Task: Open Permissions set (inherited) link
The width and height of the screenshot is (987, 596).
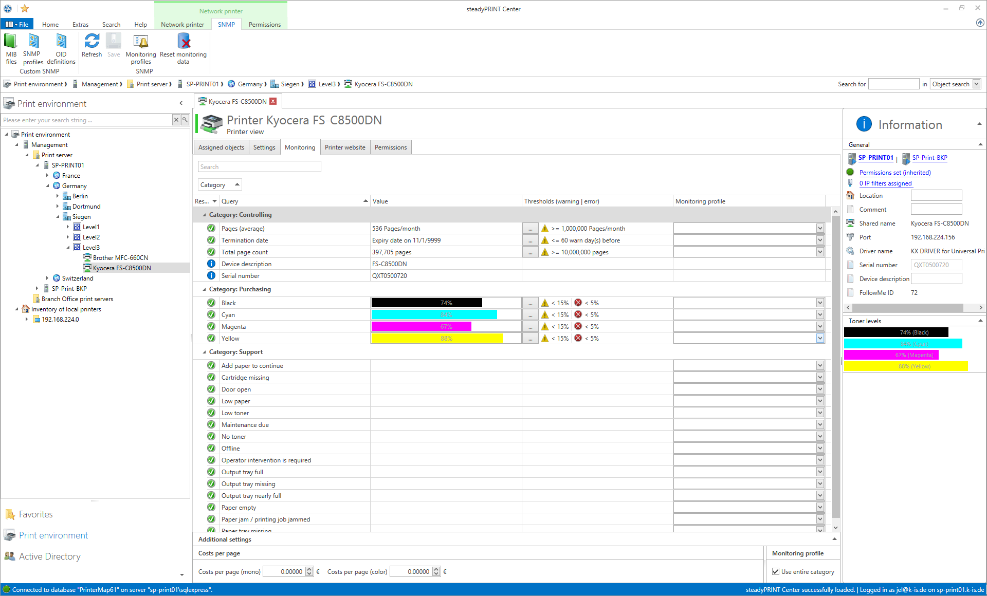Action: [895, 173]
